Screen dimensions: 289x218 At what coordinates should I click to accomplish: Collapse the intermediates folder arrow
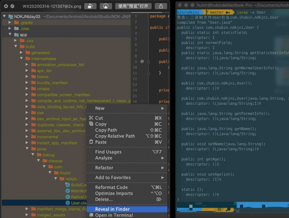coord(21,59)
